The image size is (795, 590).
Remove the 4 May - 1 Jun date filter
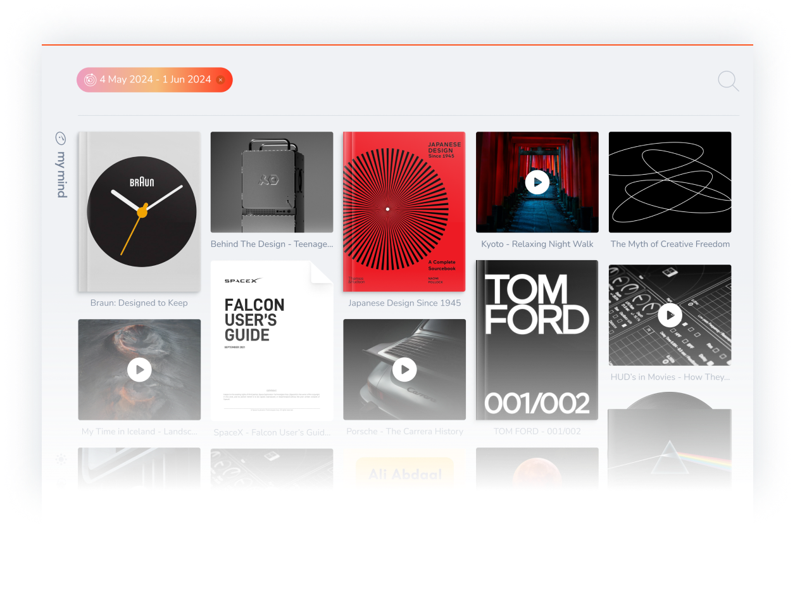[x=220, y=80]
